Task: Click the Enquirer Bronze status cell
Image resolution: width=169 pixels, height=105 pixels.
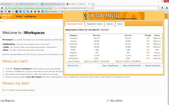Action: coord(157,53)
